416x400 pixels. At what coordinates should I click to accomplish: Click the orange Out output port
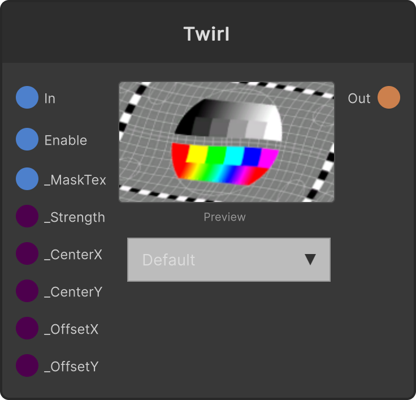click(389, 97)
